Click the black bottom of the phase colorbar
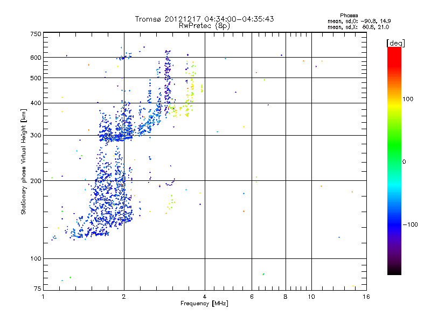 click(394, 271)
